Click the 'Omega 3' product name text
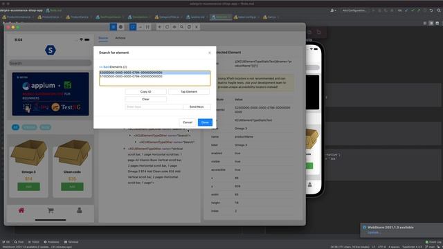Viewport: 443px width, 249px height. 28,172
